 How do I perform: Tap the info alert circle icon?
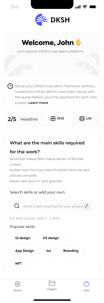[x=10, y=86]
